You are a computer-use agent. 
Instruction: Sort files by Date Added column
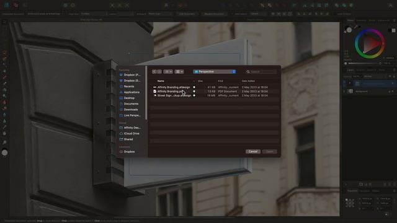248,81
